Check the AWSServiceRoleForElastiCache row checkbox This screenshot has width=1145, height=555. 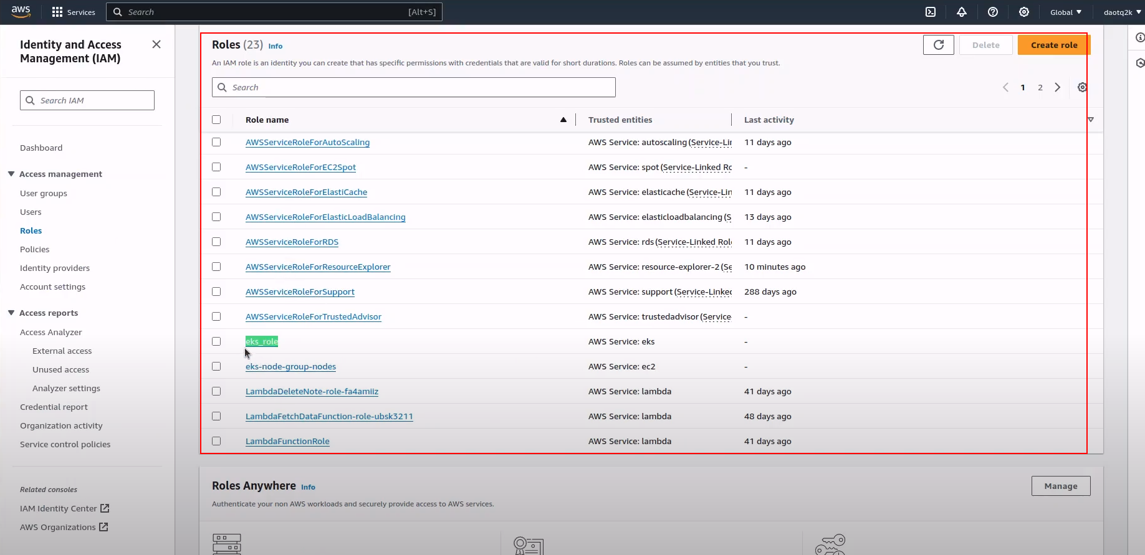point(216,192)
